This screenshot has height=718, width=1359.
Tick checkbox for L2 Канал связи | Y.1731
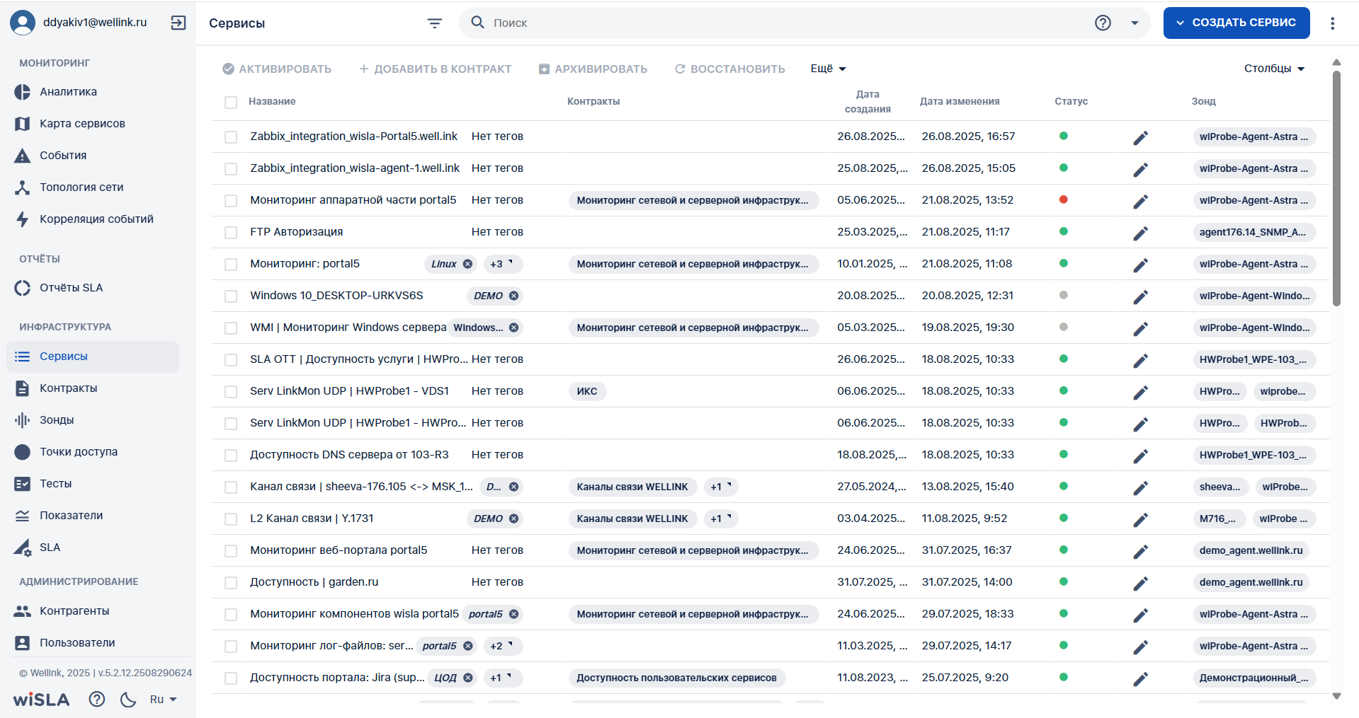tap(231, 519)
